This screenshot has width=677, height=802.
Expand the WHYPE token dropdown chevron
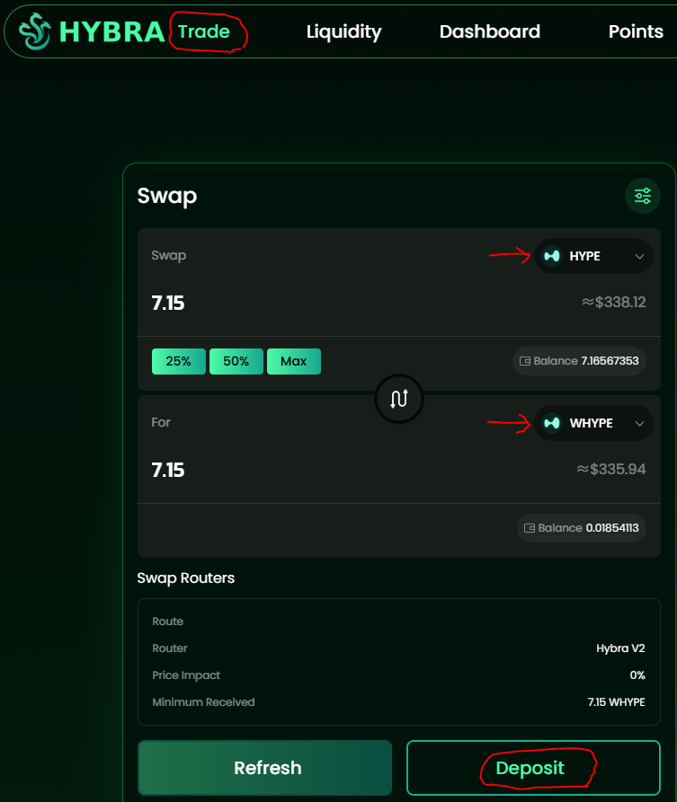pyautogui.click(x=639, y=424)
